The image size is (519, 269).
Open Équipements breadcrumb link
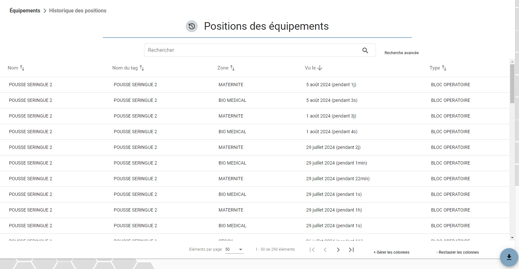tap(25, 11)
